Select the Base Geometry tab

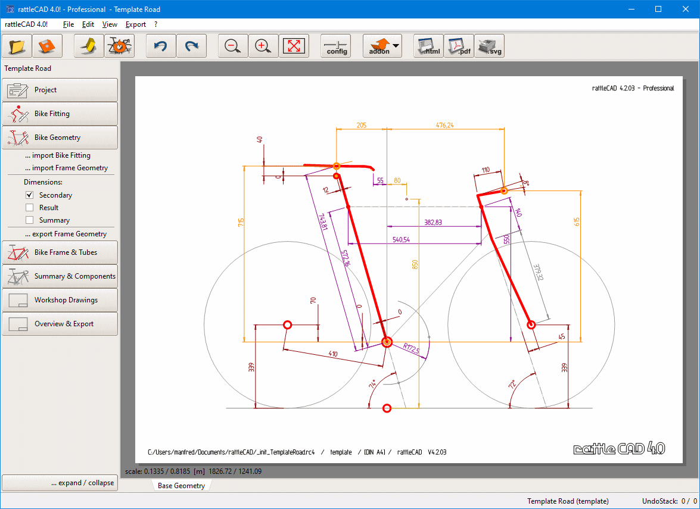point(181,486)
